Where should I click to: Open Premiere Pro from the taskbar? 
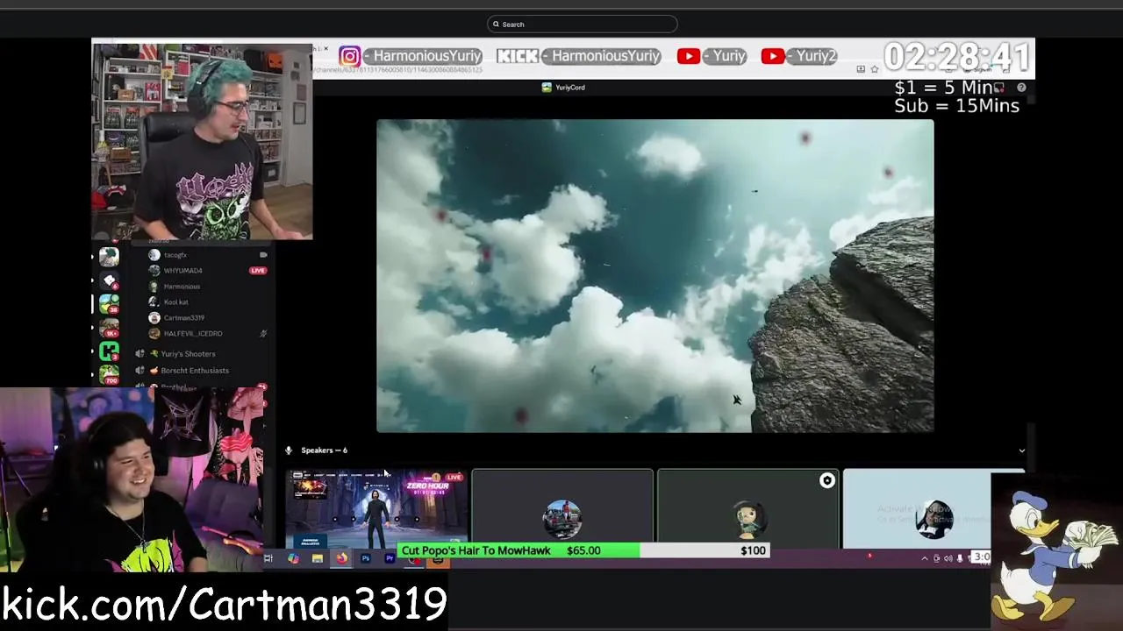coord(390,558)
